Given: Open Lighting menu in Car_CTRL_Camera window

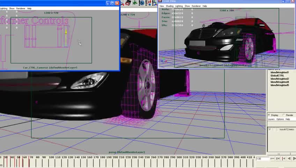Looking at the screenshot, I should 3,8.
